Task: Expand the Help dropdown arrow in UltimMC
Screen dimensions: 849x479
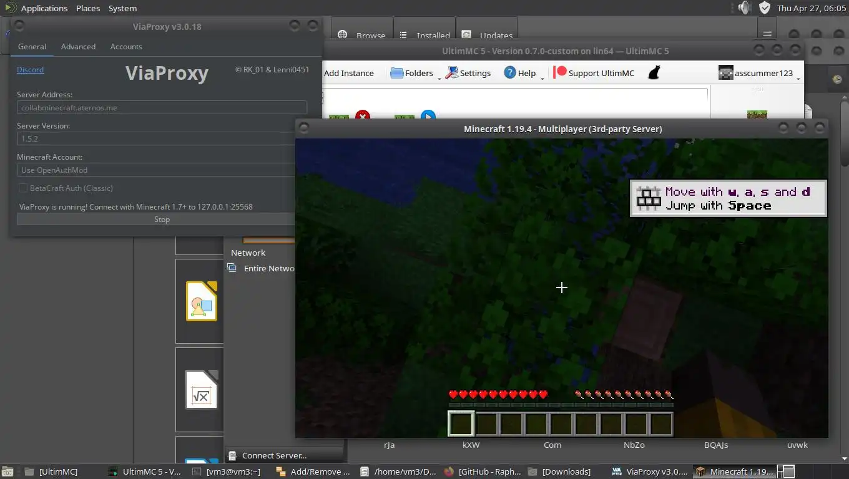Action: pos(542,78)
